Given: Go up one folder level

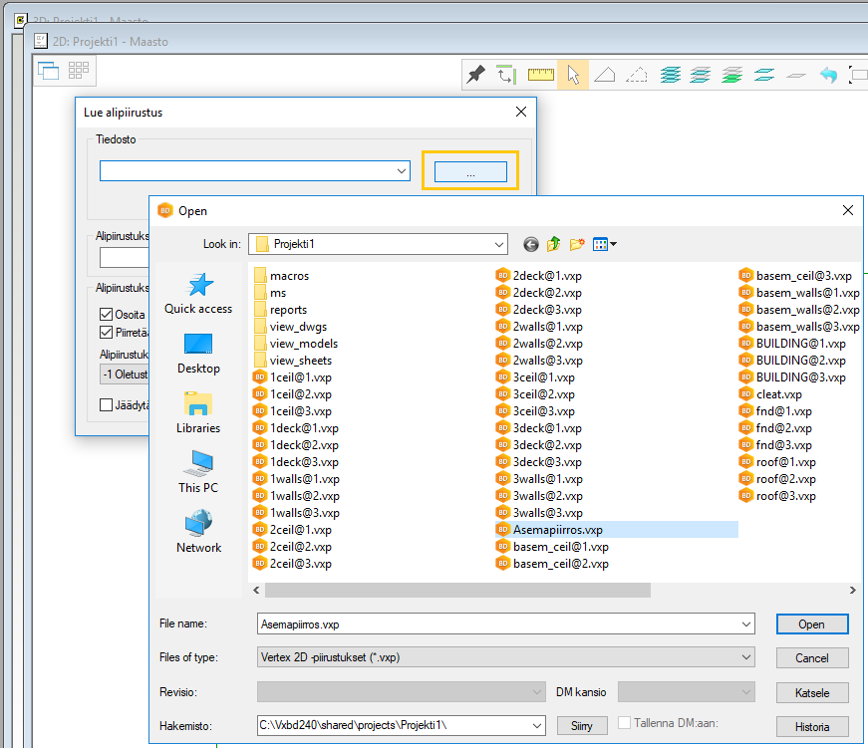Looking at the screenshot, I should click(x=553, y=244).
